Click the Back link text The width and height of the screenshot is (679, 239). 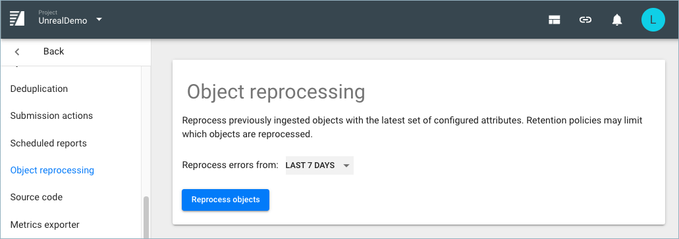(54, 51)
